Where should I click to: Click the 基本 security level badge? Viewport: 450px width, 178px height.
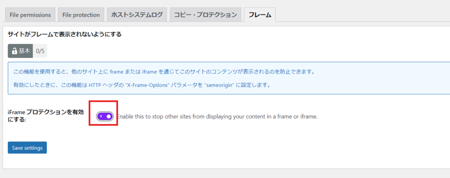click(x=21, y=51)
